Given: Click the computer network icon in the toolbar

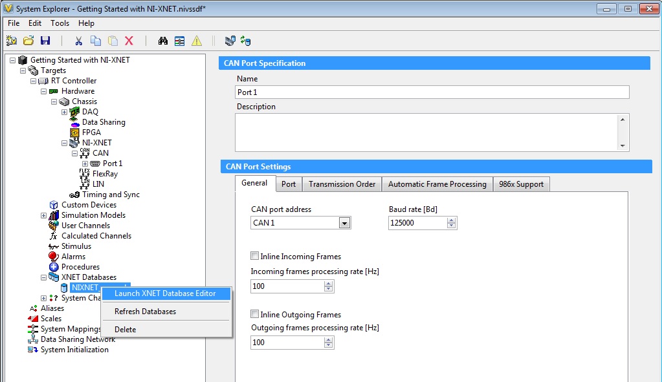Looking at the screenshot, I should click(x=230, y=41).
